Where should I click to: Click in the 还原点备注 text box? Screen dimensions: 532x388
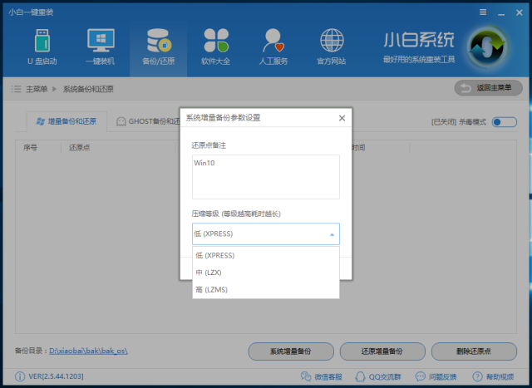point(266,177)
